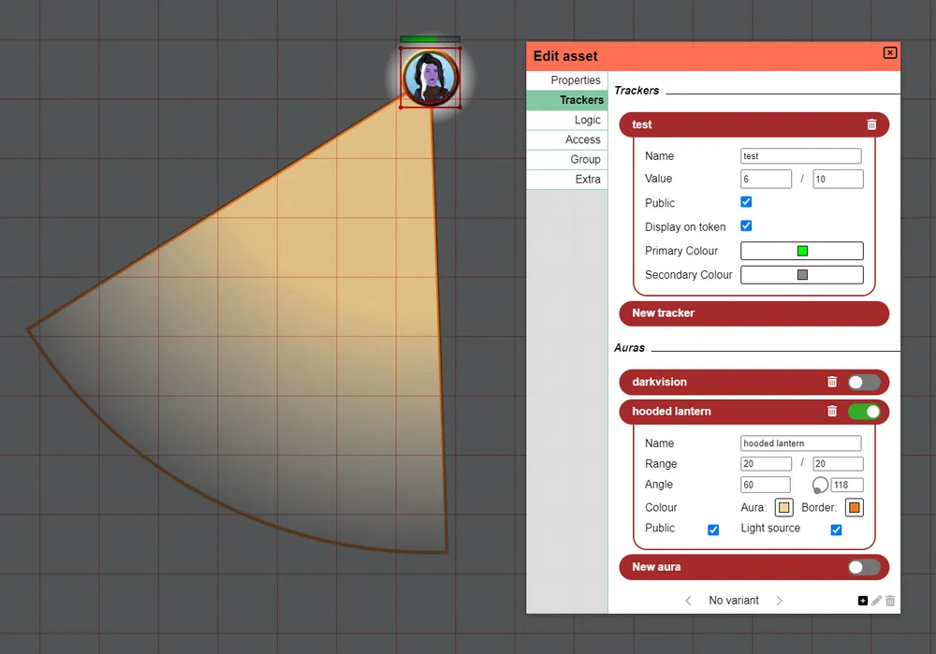
Task: Close the Edit asset dialog
Action: pos(889,52)
